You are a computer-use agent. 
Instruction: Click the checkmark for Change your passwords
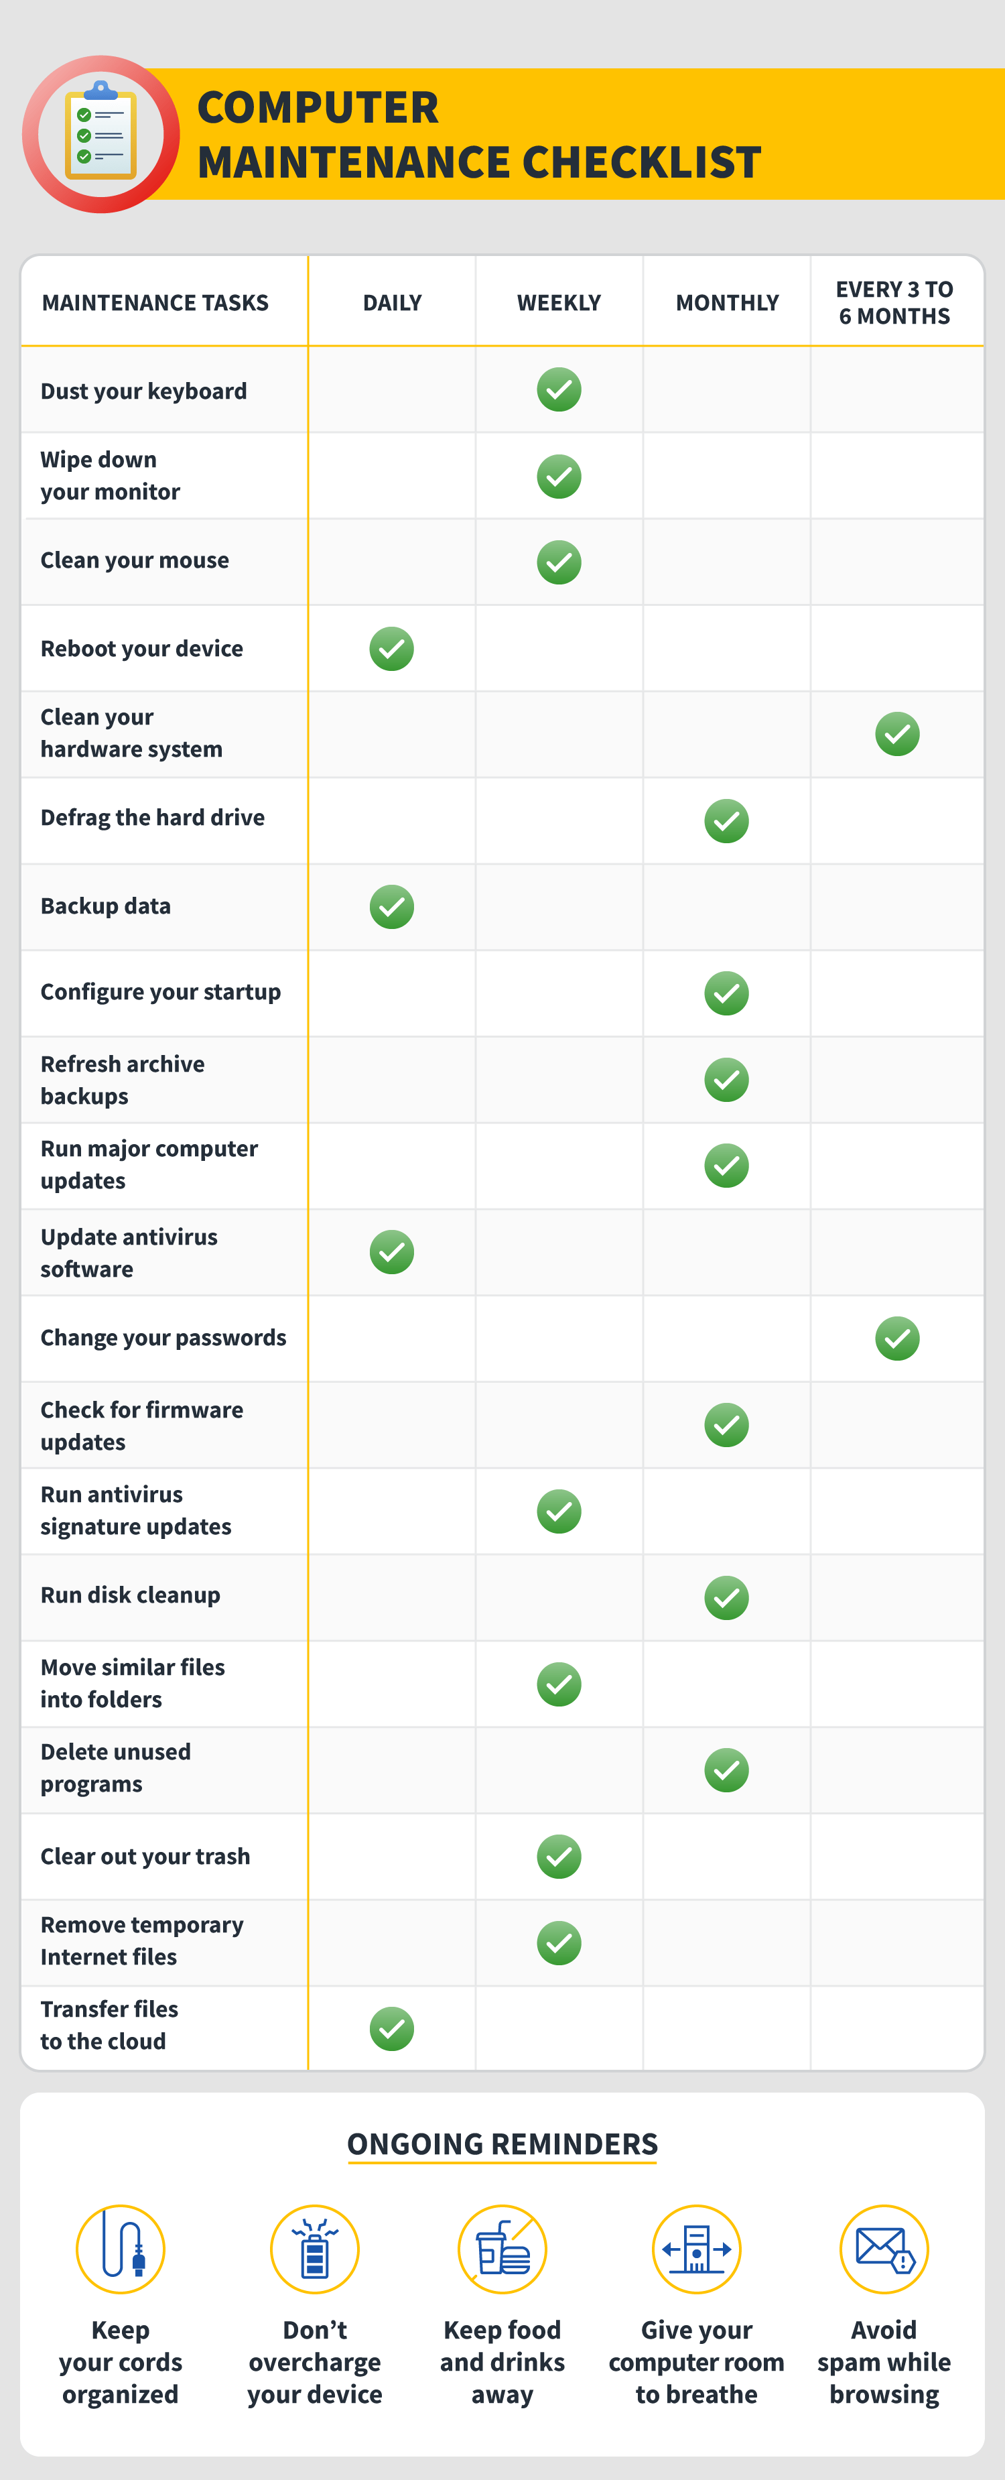click(x=897, y=1339)
